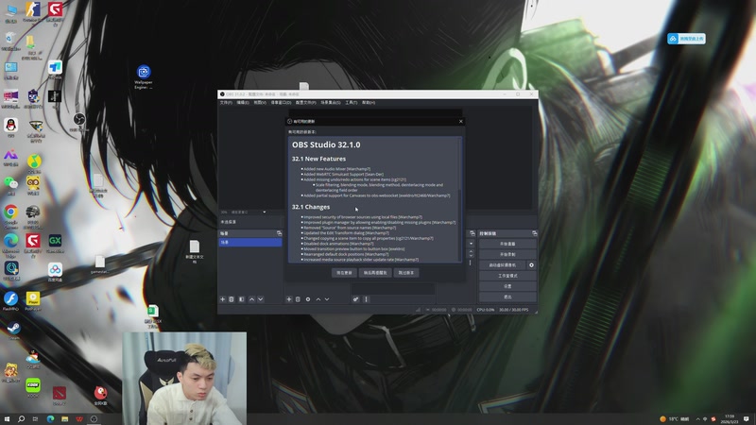Expand the scene transition dropdown
The image size is (756, 425).
471,244
